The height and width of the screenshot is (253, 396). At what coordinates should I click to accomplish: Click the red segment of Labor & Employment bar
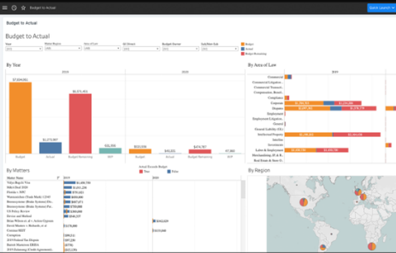point(332,150)
